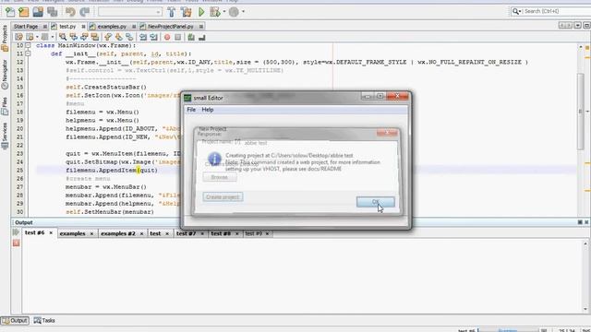
Task: Click the Open Project toolbar icon
Action: click(38, 12)
